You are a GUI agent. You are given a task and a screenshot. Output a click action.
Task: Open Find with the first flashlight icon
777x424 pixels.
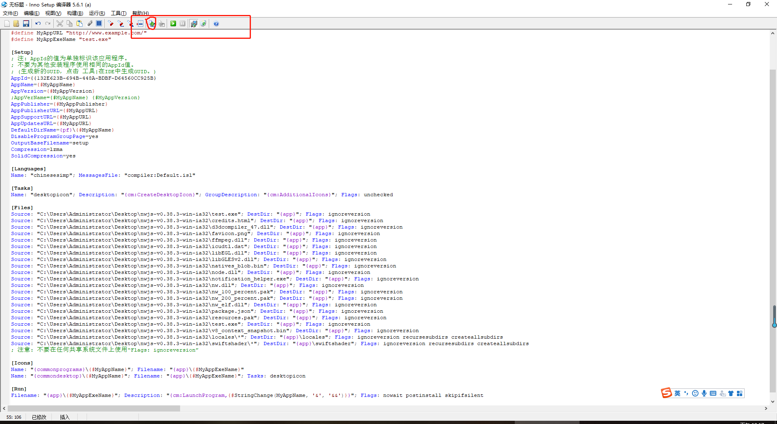(x=110, y=23)
